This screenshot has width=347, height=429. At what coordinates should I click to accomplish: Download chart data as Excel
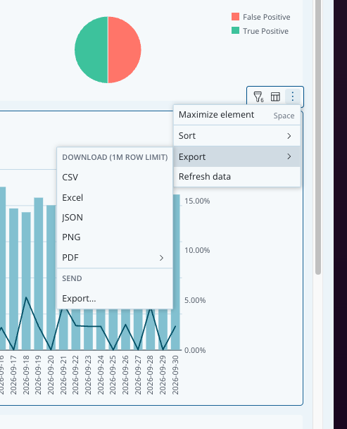click(x=115, y=197)
